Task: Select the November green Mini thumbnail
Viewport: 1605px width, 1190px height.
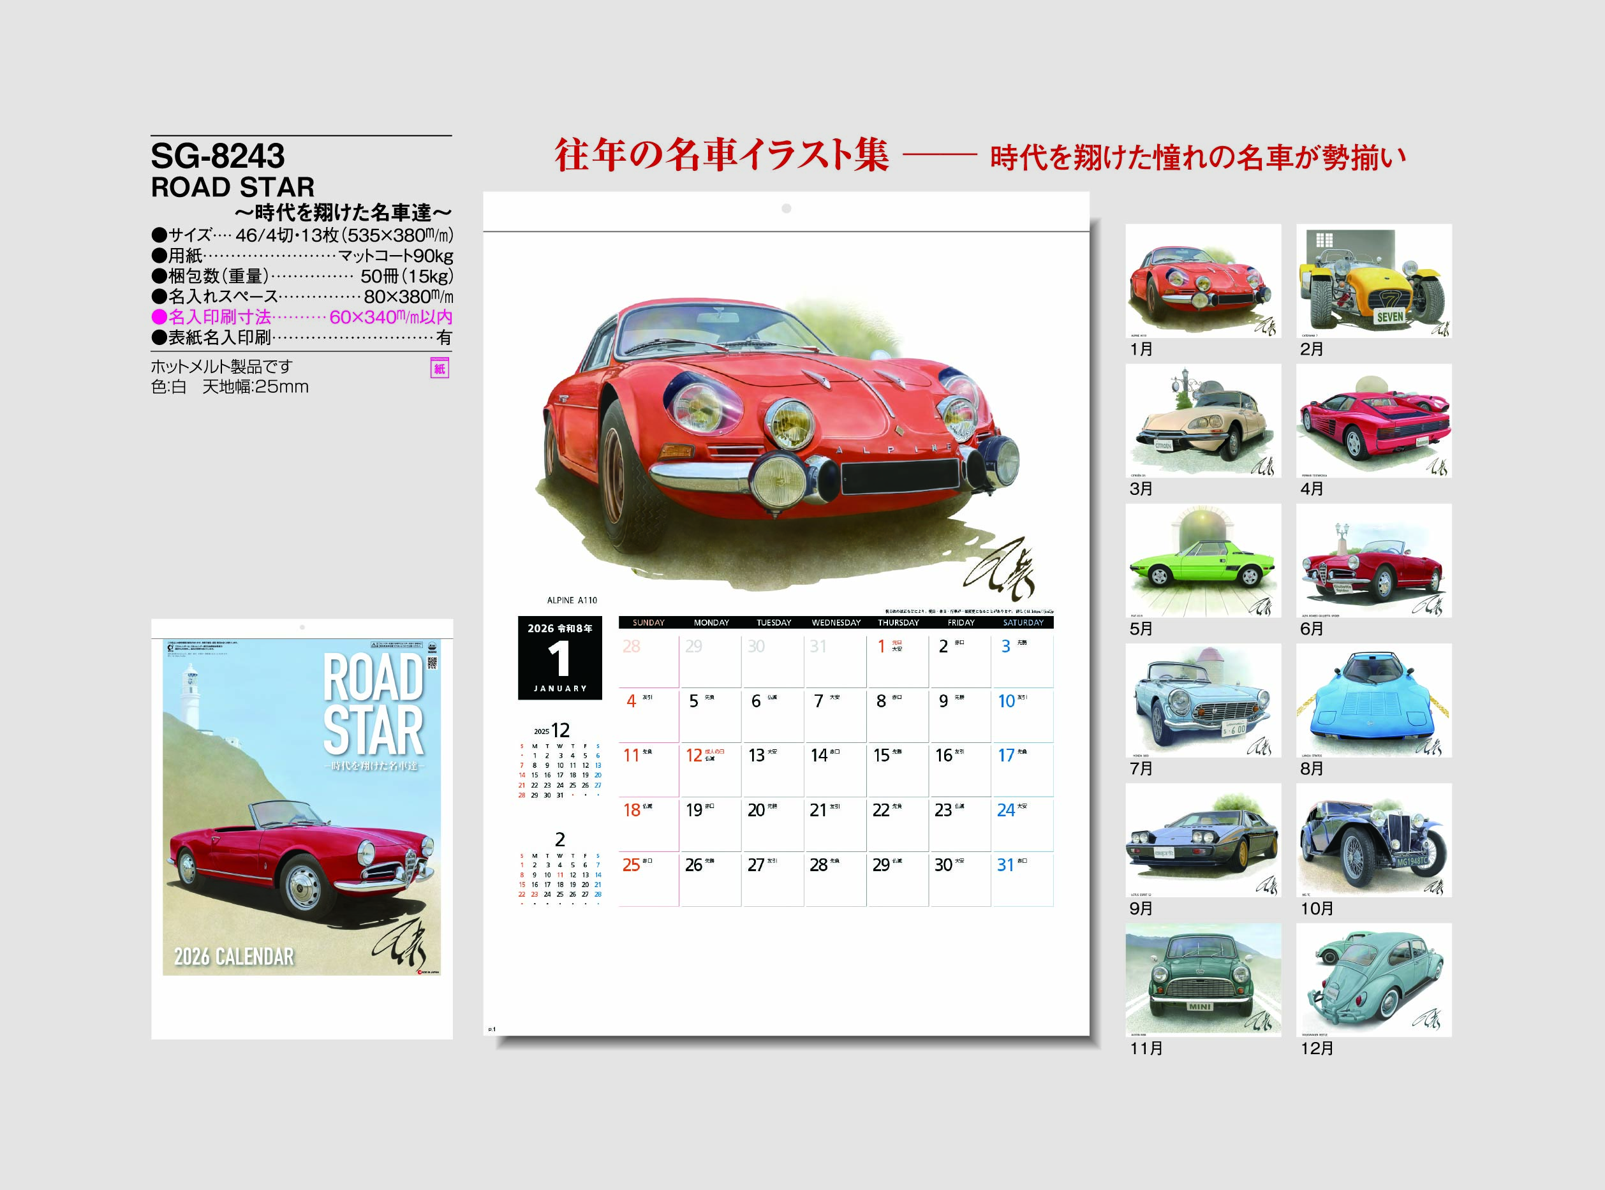Action: (1203, 980)
